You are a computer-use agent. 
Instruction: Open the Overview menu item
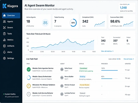click(x=11, y=15)
